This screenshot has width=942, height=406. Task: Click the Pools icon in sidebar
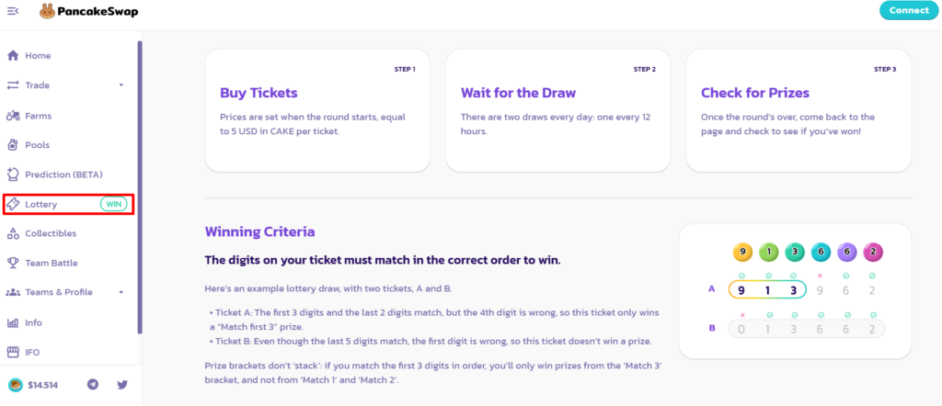13,145
